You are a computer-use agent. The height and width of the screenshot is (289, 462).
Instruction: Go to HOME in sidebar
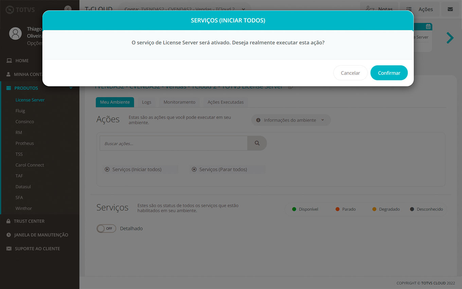22,61
